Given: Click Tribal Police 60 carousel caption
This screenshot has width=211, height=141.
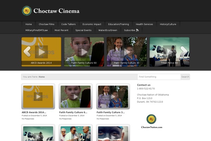Looking at the screenshot, I should point(169,63).
